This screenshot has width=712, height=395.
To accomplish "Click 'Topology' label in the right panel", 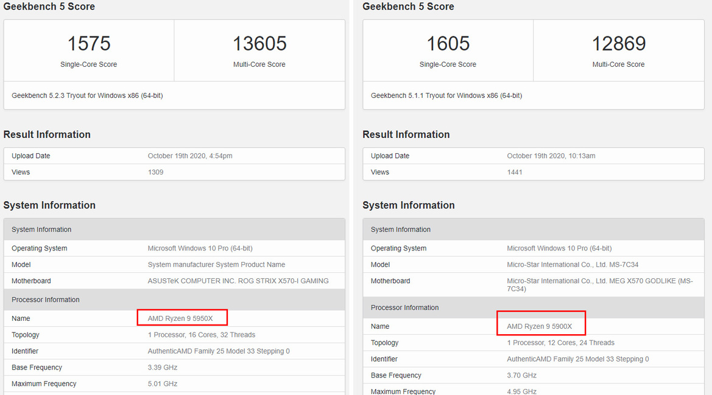I will pyautogui.click(x=384, y=343).
